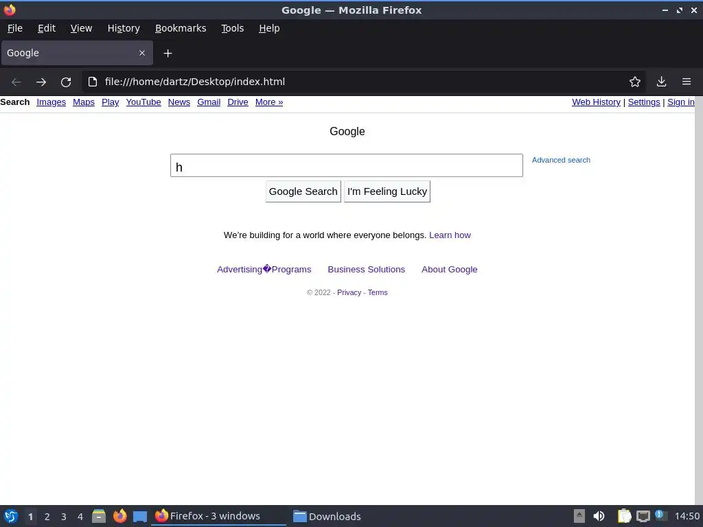
Task: Switch to virtual desktop 1
Action: pos(30,517)
